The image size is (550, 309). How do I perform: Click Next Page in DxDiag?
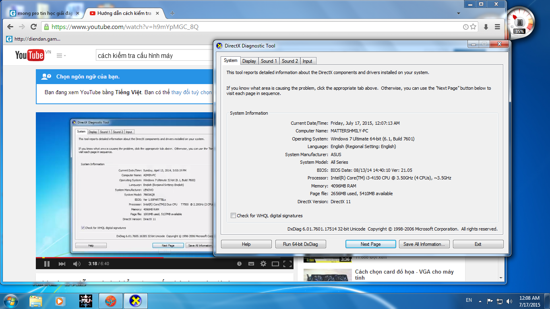[370, 244]
